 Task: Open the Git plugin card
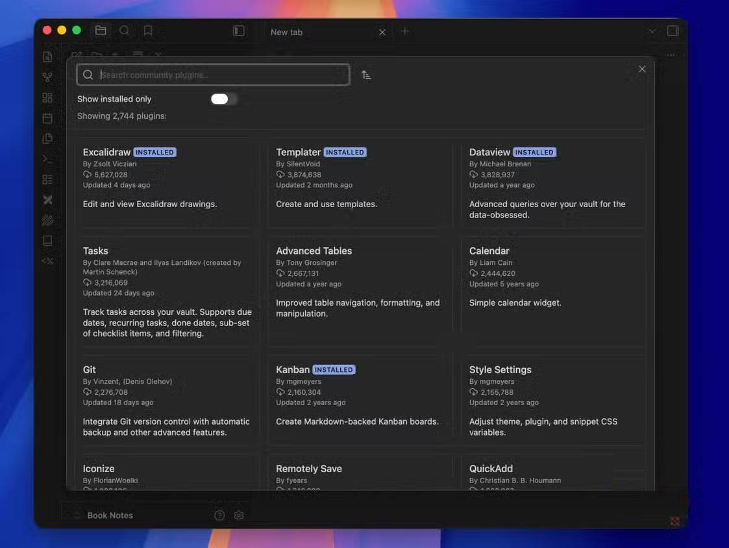tap(167, 400)
